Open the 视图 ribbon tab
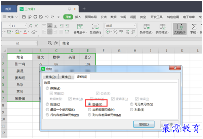This screenshot has width=203, height=139. 133,17
